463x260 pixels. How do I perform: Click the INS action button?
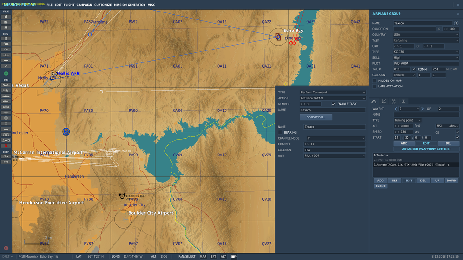(394, 180)
